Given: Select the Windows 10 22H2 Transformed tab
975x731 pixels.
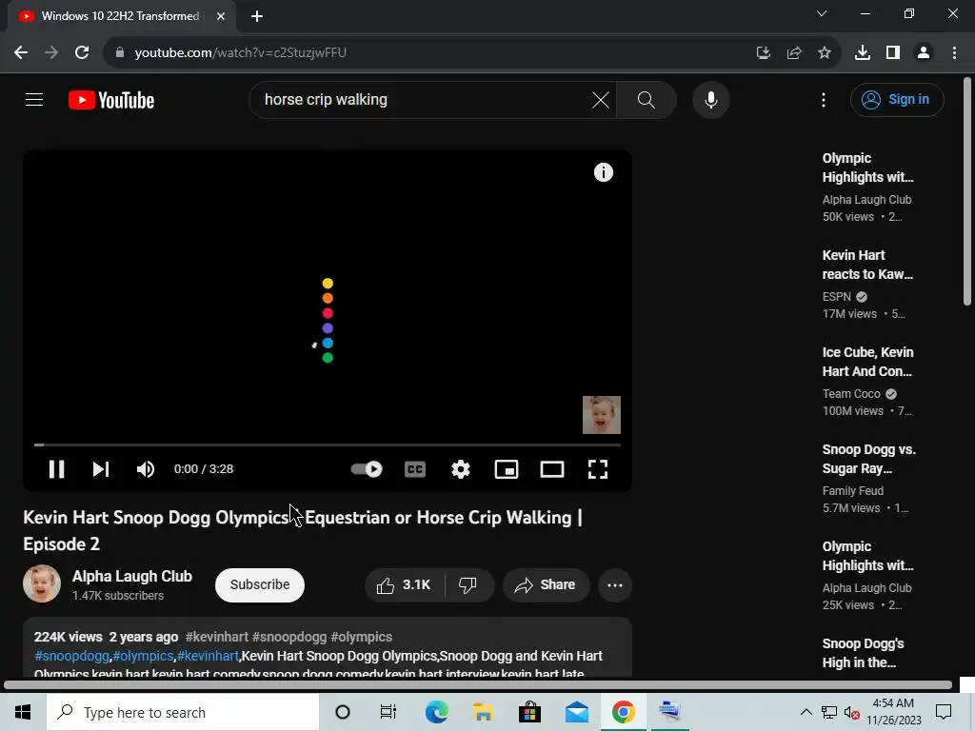Looking at the screenshot, I should pyautogui.click(x=121, y=16).
